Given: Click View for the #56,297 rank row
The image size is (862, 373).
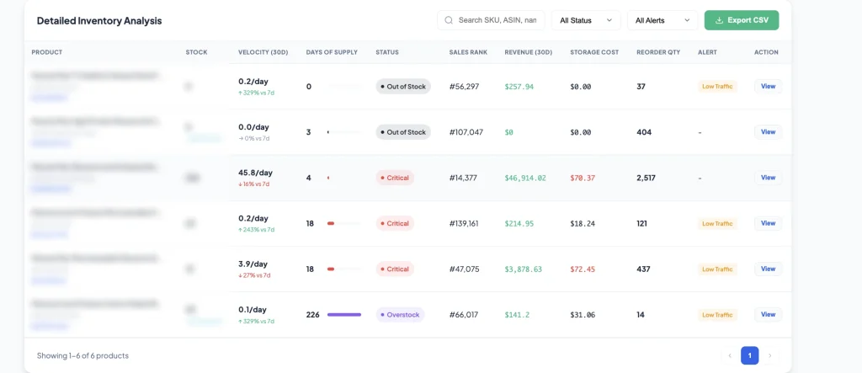Looking at the screenshot, I should (768, 87).
